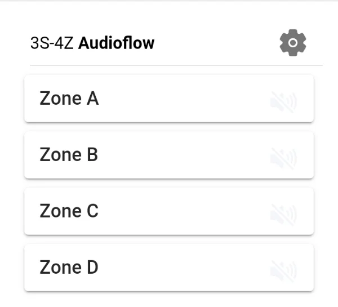Click the Zone D label text
Image resolution: width=338 pixels, height=307 pixels.
(x=69, y=268)
